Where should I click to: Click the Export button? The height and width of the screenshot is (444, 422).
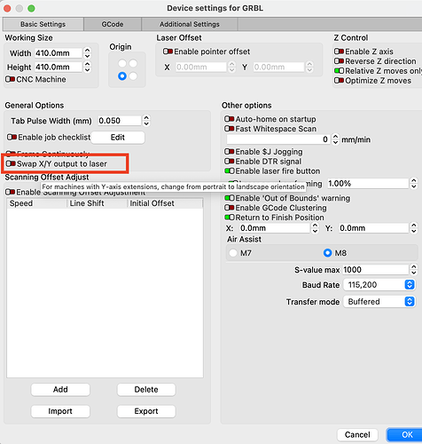tap(146, 411)
